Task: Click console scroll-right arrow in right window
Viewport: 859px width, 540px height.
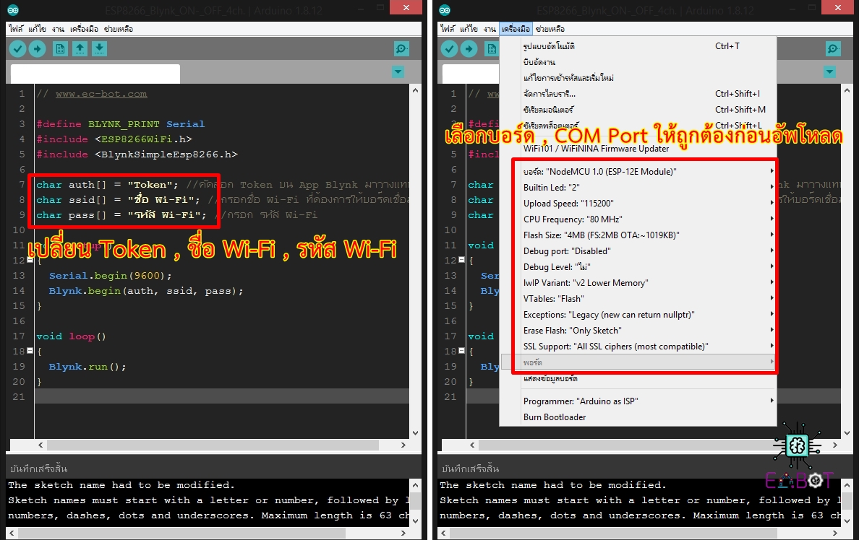Action: 835,532
